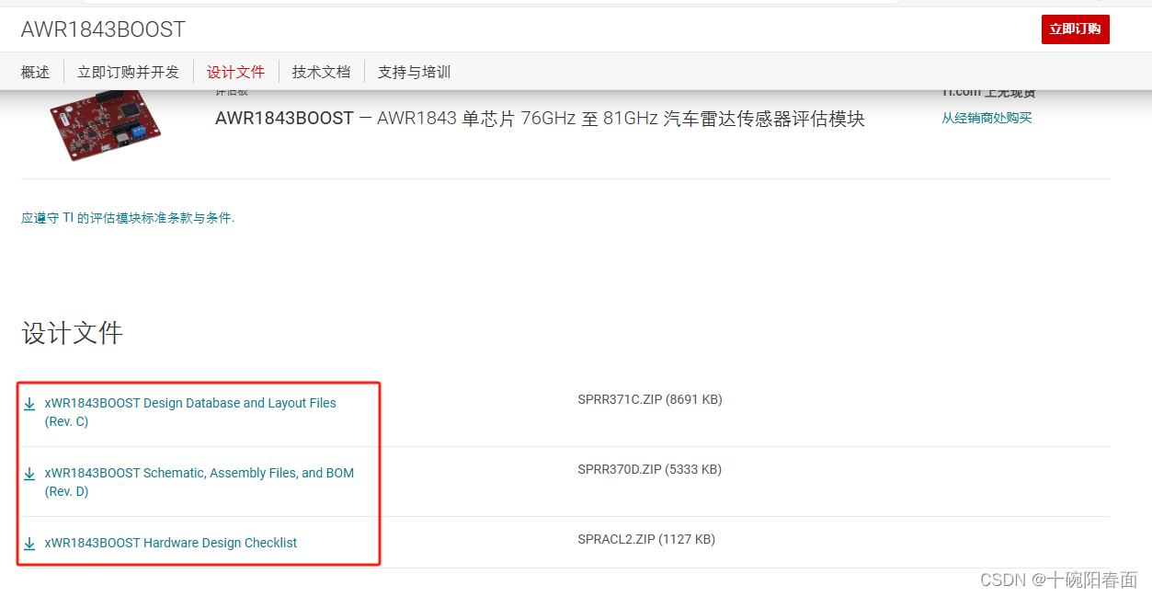
Task: Switch to 立即订购并开发 tab
Action: [128, 72]
